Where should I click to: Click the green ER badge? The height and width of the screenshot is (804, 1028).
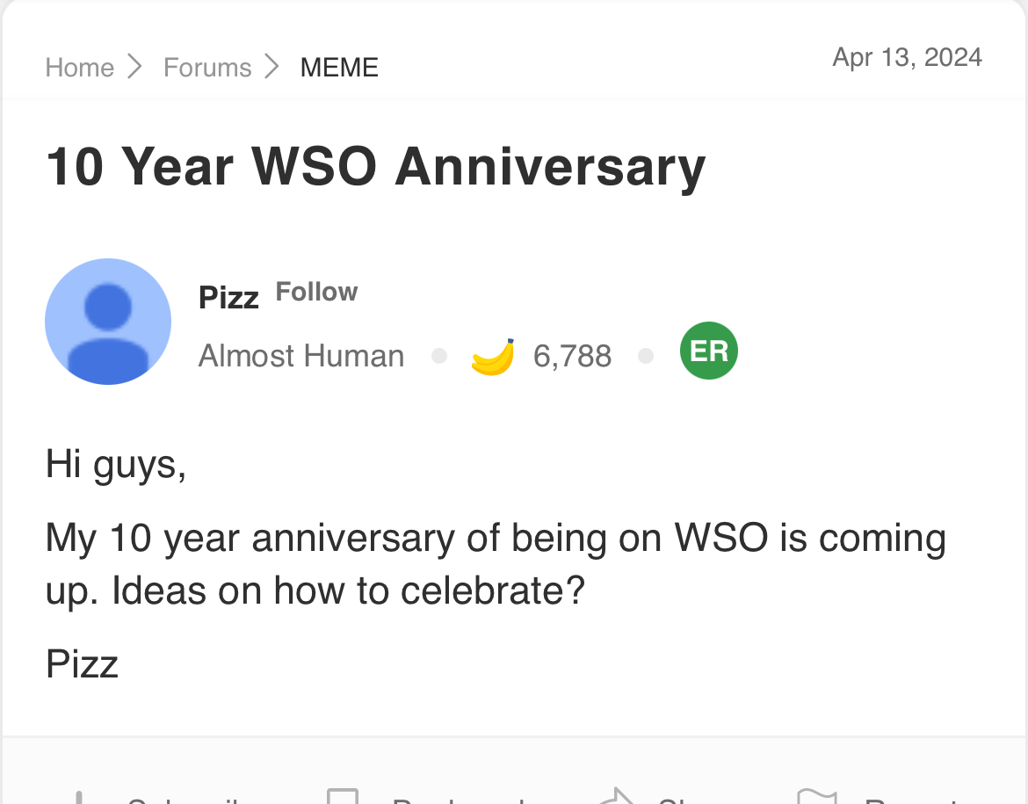708,351
